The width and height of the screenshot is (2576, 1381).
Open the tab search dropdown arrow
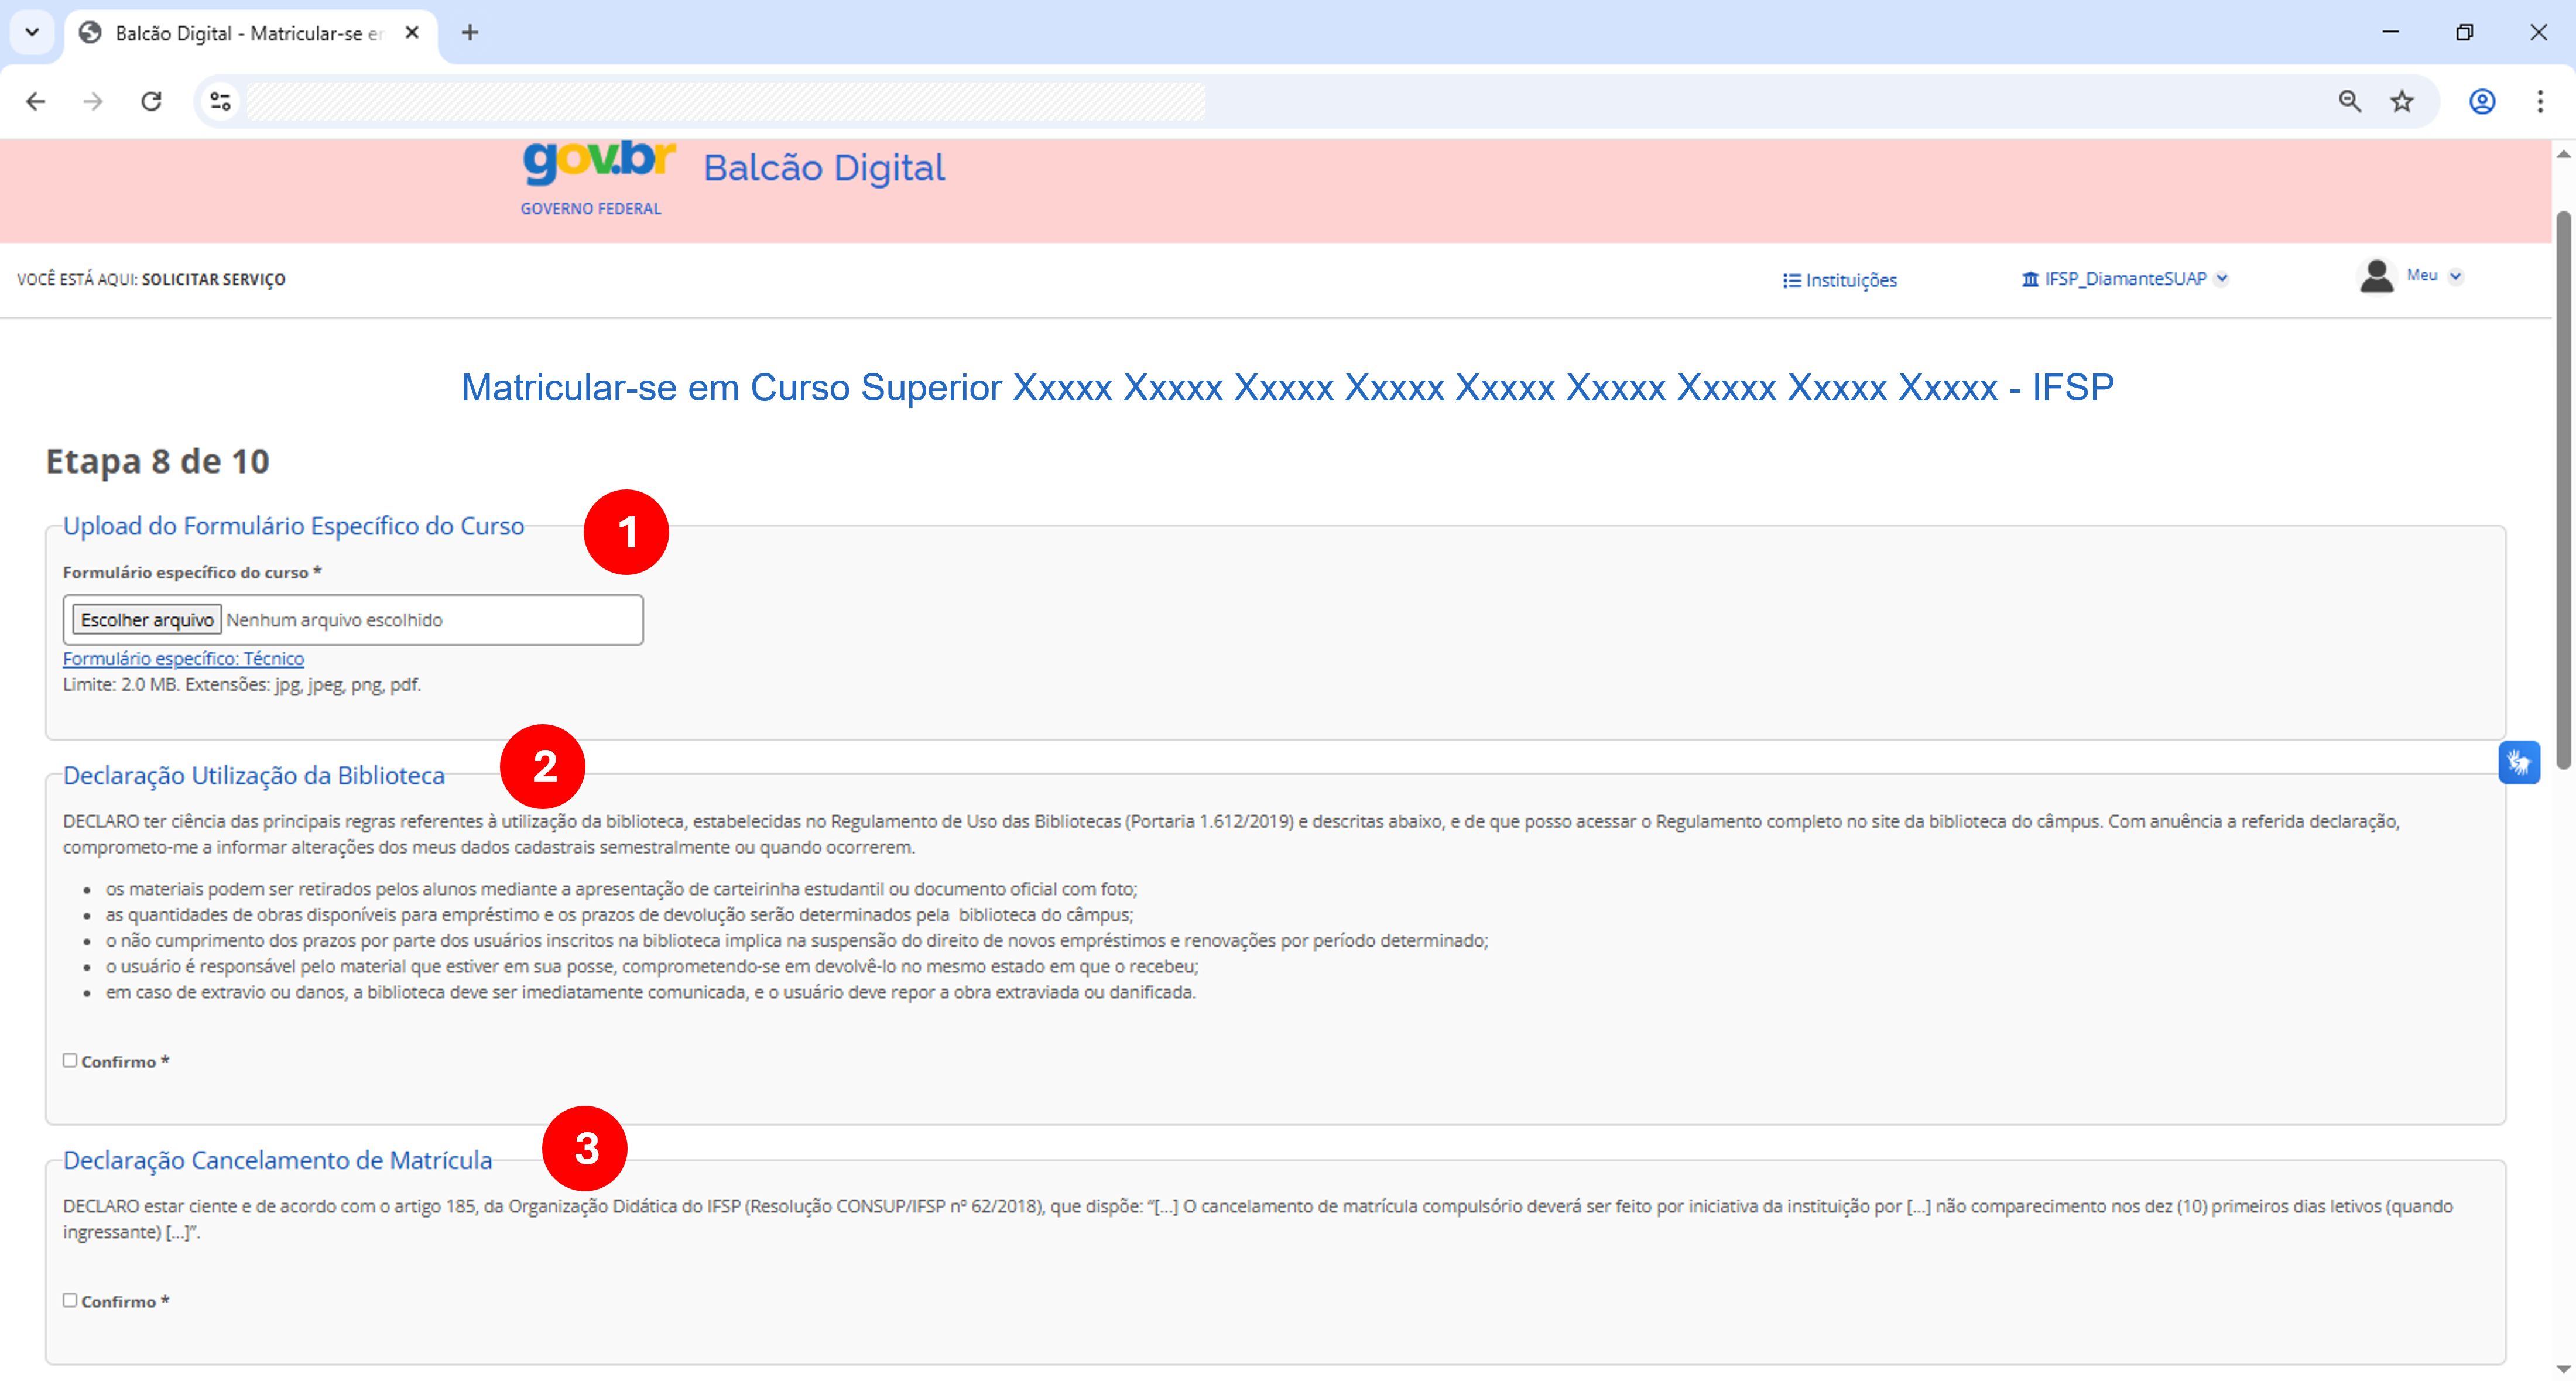32,32
